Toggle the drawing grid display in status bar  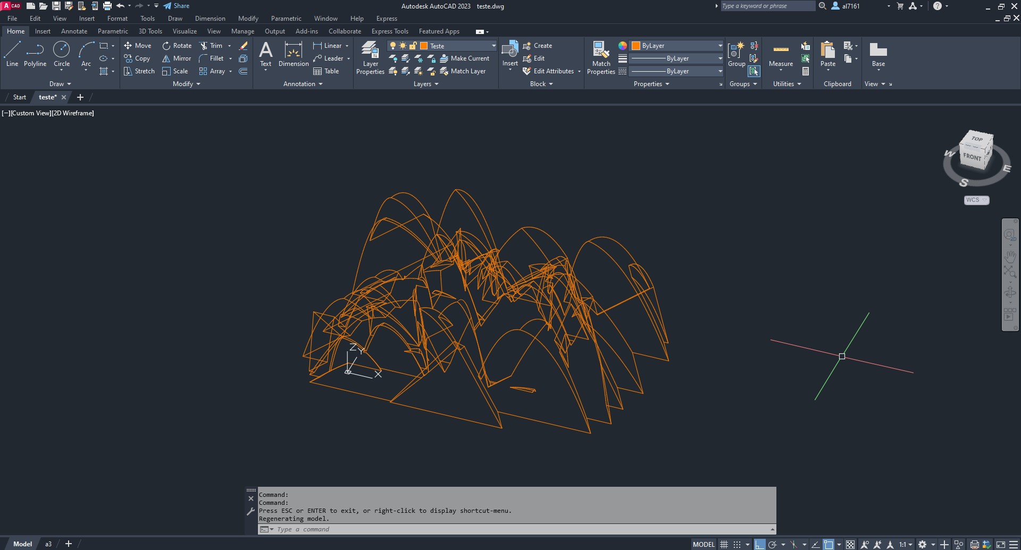tap(724, 544)
